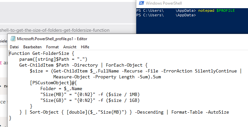The image size is (248, 127).
Task: Click the word ForEach-Object in editor
Action: [x=124, y=65]
